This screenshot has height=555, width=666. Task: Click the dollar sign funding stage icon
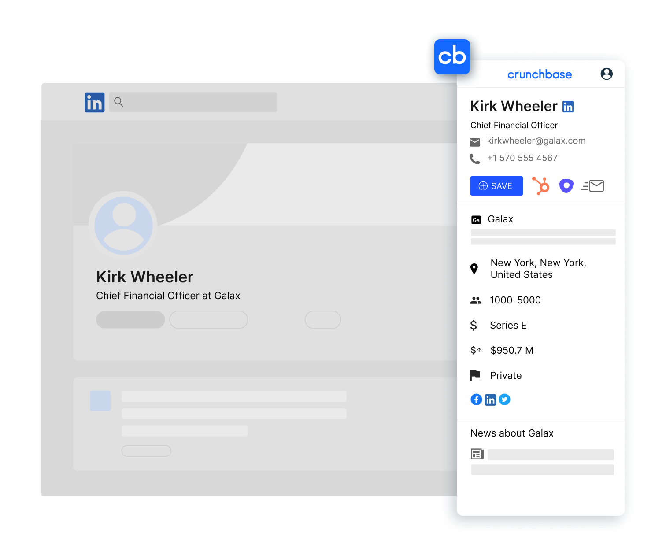click(474, 325)
